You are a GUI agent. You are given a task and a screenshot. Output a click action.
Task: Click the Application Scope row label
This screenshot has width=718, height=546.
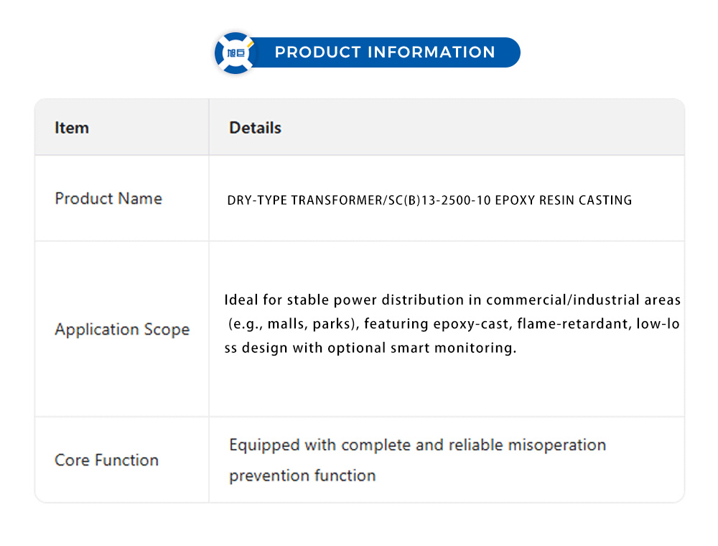click(122, 330)
